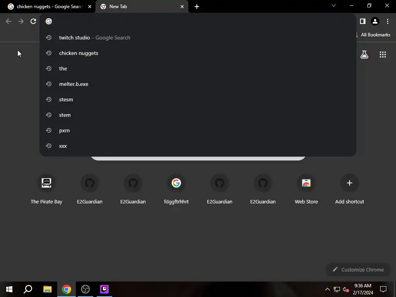This screenshot has width=396, height=297.
Task: Select 'stesm' suggestion
Action: (x=198, y=99)
